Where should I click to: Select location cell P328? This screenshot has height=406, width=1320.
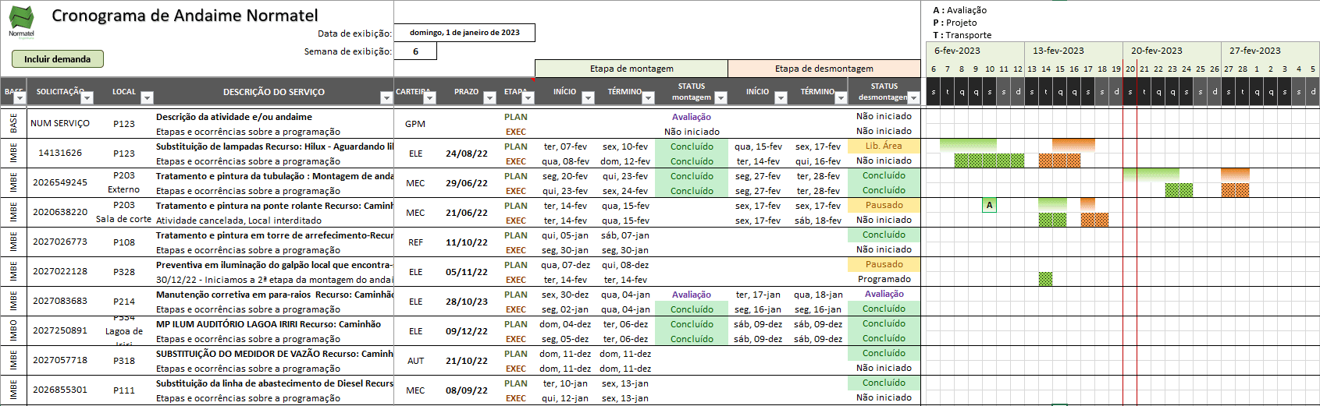pyautogui.click(x=123, y=272)
